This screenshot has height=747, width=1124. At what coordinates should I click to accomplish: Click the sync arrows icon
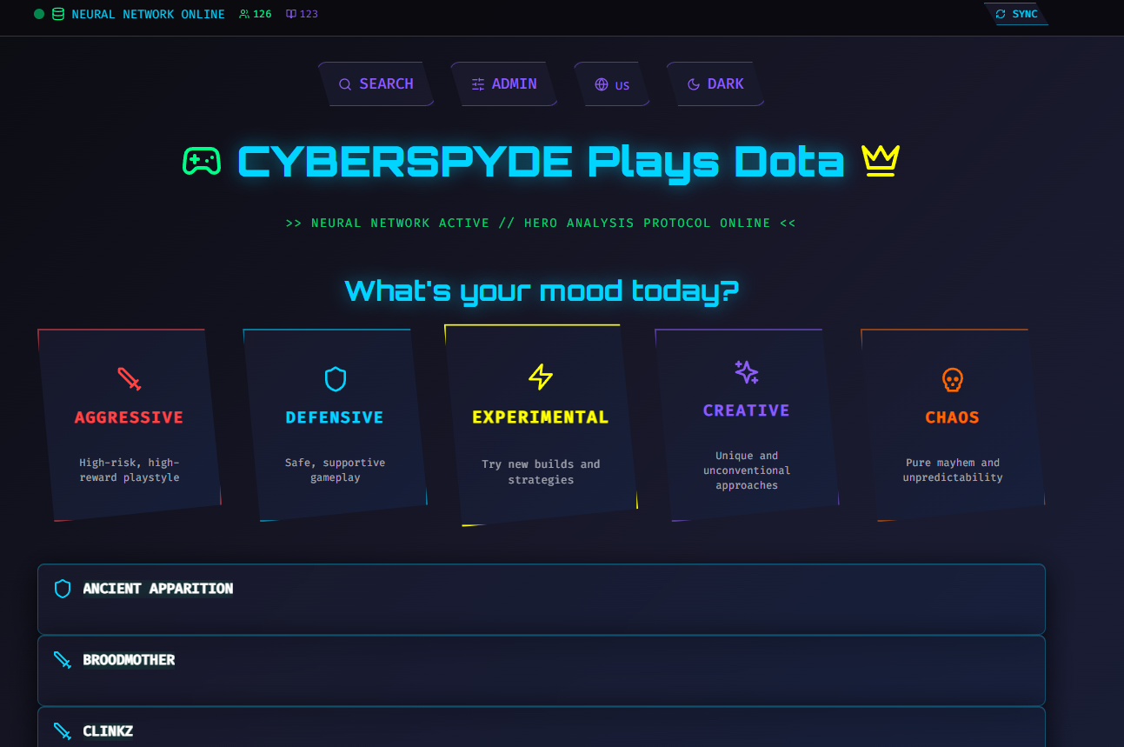pos(1001,14)
